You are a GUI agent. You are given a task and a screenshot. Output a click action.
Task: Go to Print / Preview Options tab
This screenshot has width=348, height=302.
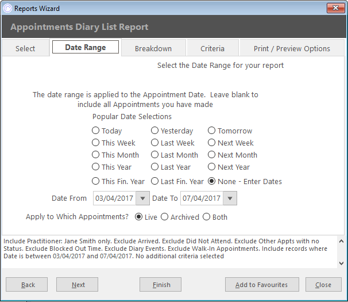[292, 48]
